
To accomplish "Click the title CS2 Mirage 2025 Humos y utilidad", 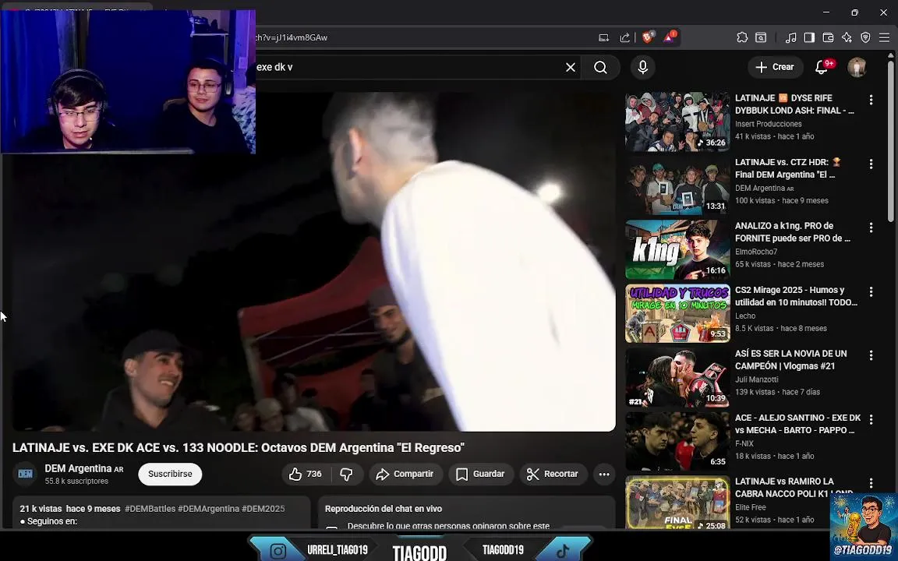I will (796, 296).
